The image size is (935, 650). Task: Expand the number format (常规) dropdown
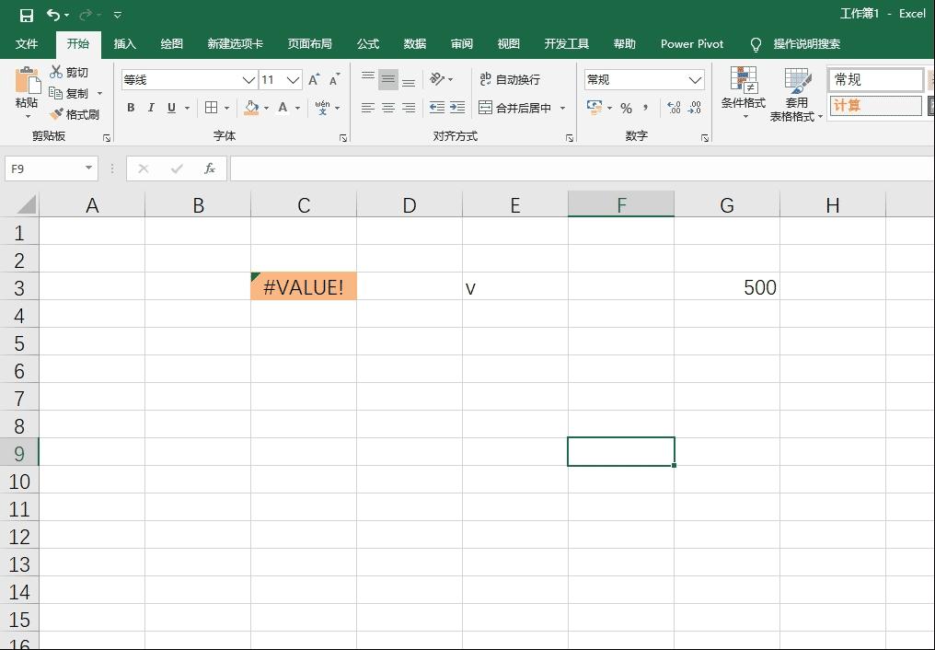coord(697,79)
